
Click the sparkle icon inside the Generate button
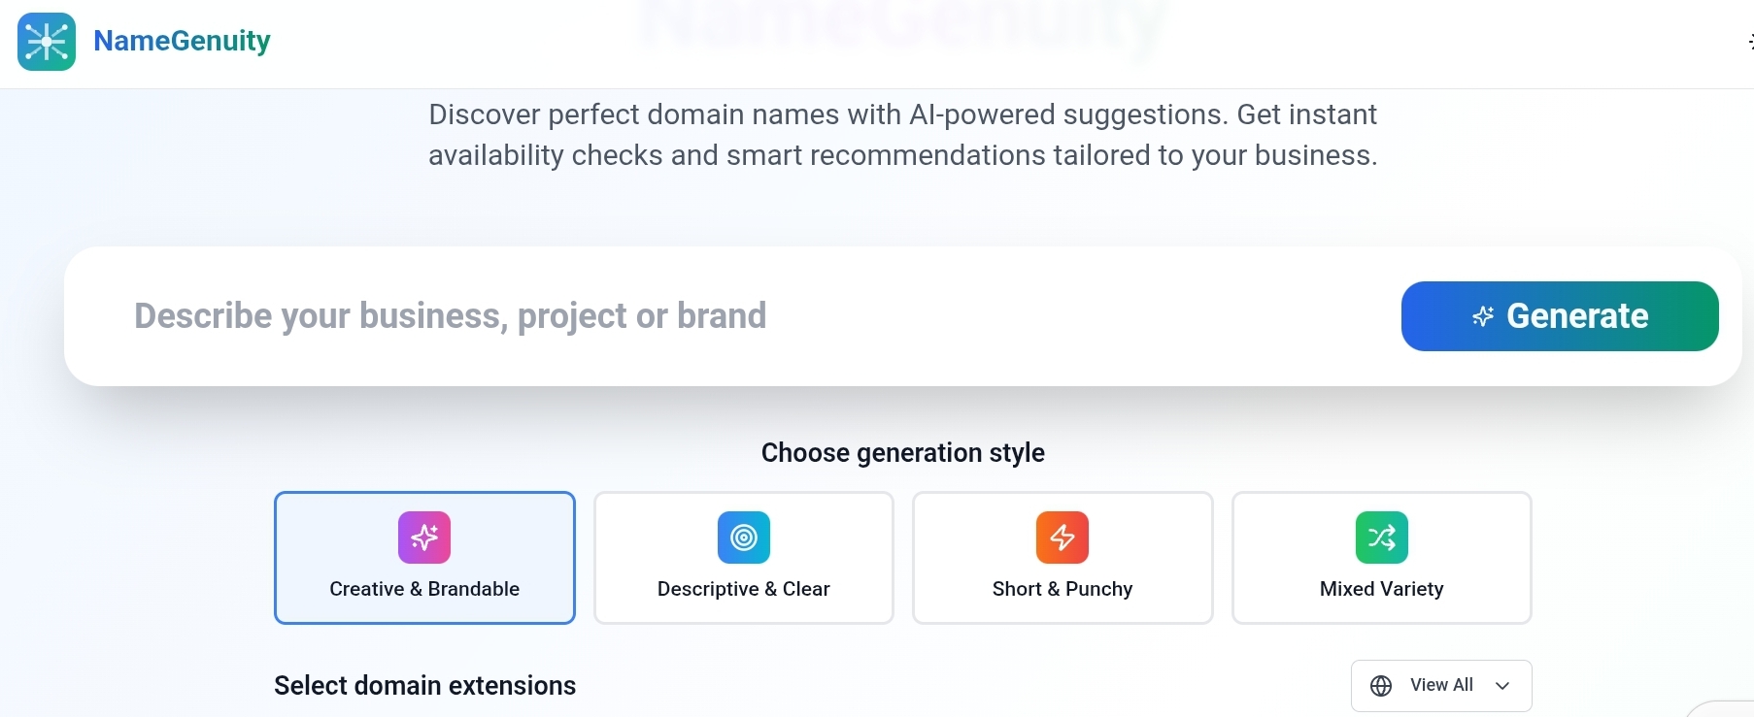pos(1483,316)
